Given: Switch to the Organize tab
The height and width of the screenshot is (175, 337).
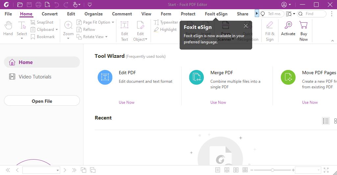Looking at the screenshot, I should [x=93, y=14].
